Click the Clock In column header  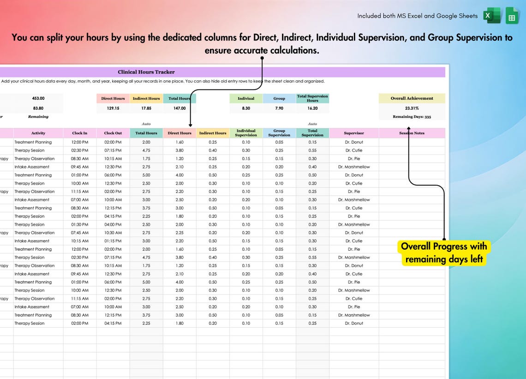[x=79, y=133]
